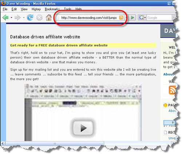Open the Bookmarks menu
The image size is (182, 154).
pyautogui.click(x=52, y=9)
